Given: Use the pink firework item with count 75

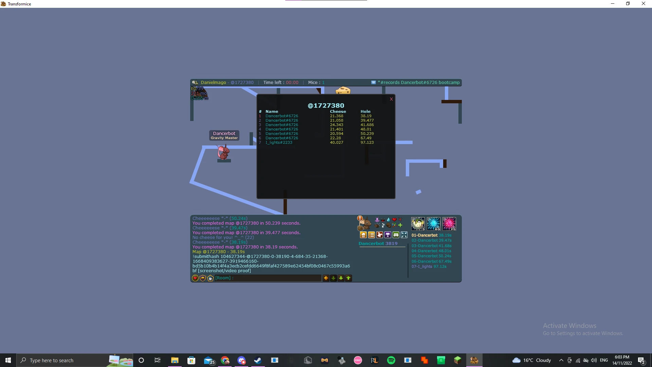Looking at the screenshot, I should coord(449,224).
